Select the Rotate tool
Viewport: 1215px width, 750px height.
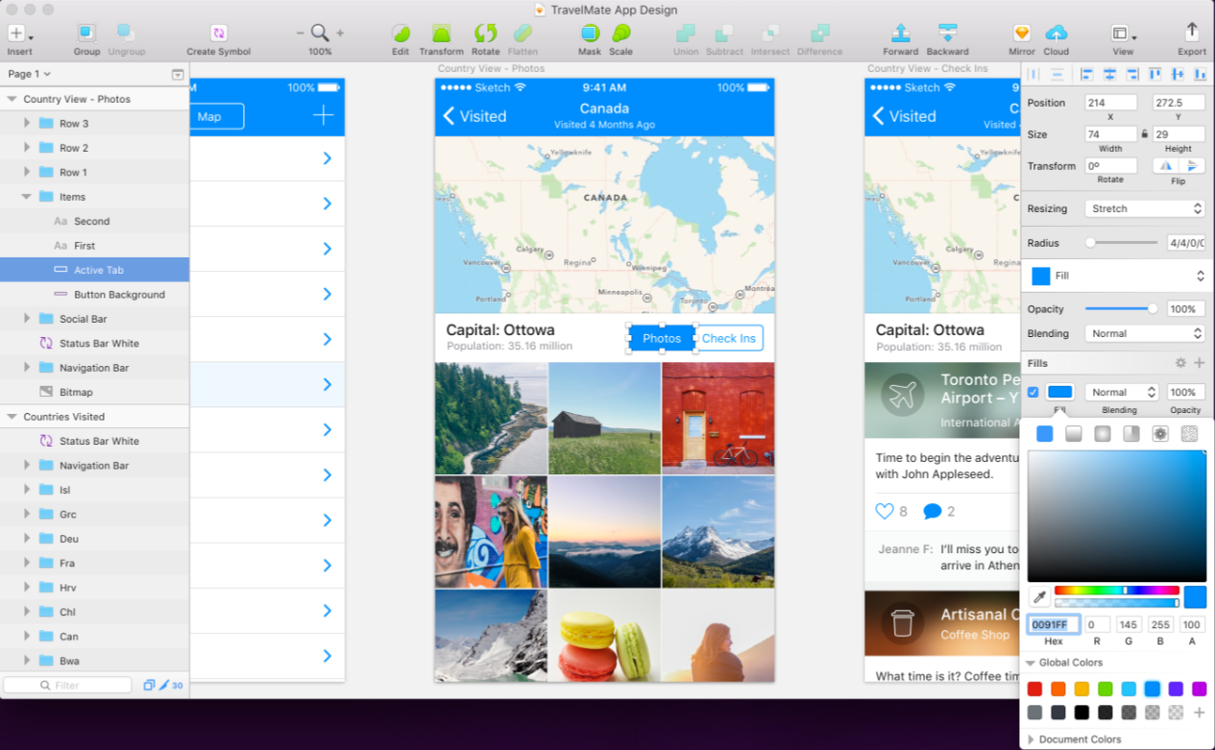485,33
